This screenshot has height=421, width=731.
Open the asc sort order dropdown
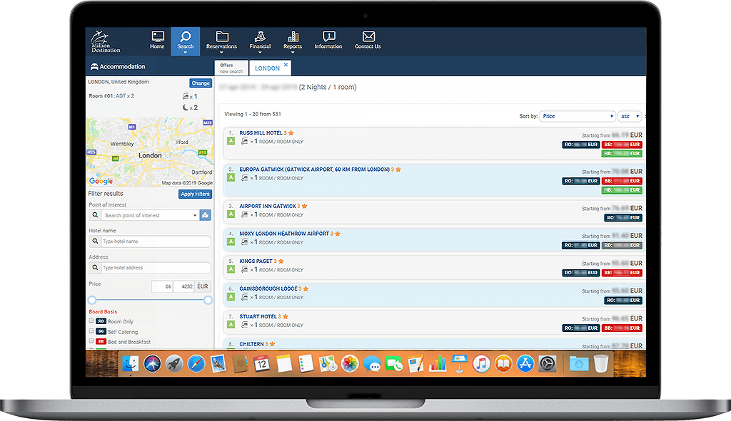coord(630,116)
